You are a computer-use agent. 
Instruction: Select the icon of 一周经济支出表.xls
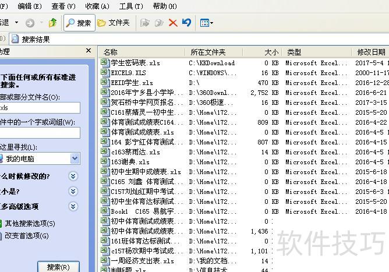point(105,261)
